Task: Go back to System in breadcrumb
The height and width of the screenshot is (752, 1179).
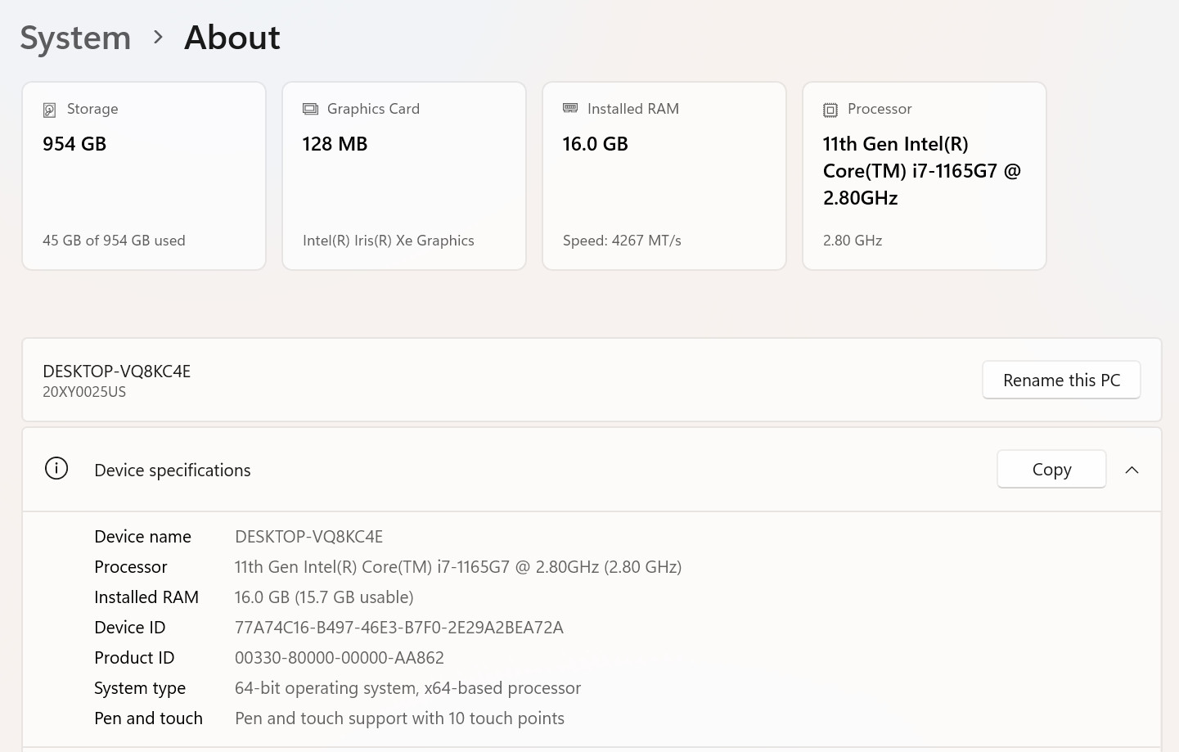Action: [x=75, y=38]
